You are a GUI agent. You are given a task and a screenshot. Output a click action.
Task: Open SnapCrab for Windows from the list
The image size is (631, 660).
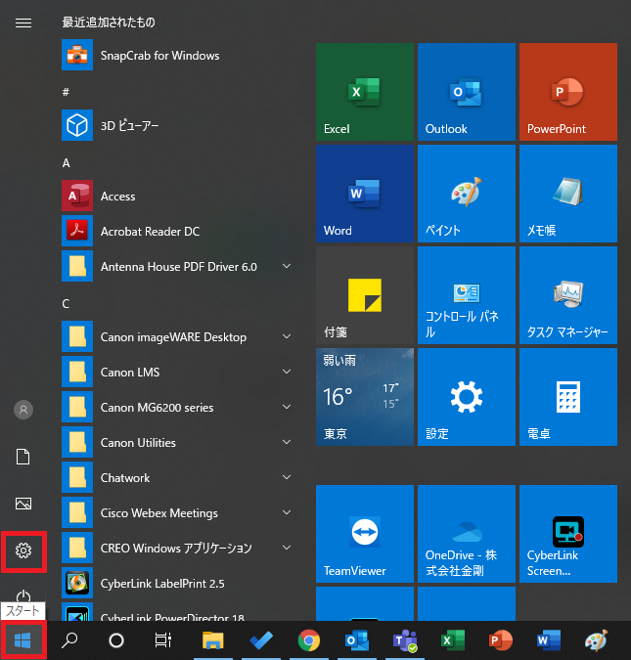coord(177,55)
